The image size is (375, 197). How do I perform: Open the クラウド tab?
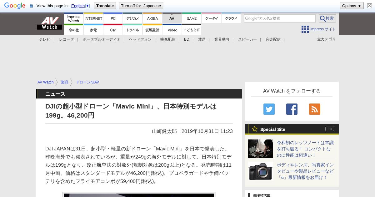coord(231,18)
